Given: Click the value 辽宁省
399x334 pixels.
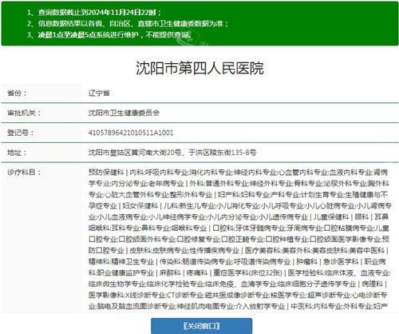Looking at the screenshot, I should pyautogui.click(x=99, y=93).
